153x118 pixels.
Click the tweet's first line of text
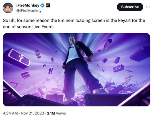(x=74, y=20)
